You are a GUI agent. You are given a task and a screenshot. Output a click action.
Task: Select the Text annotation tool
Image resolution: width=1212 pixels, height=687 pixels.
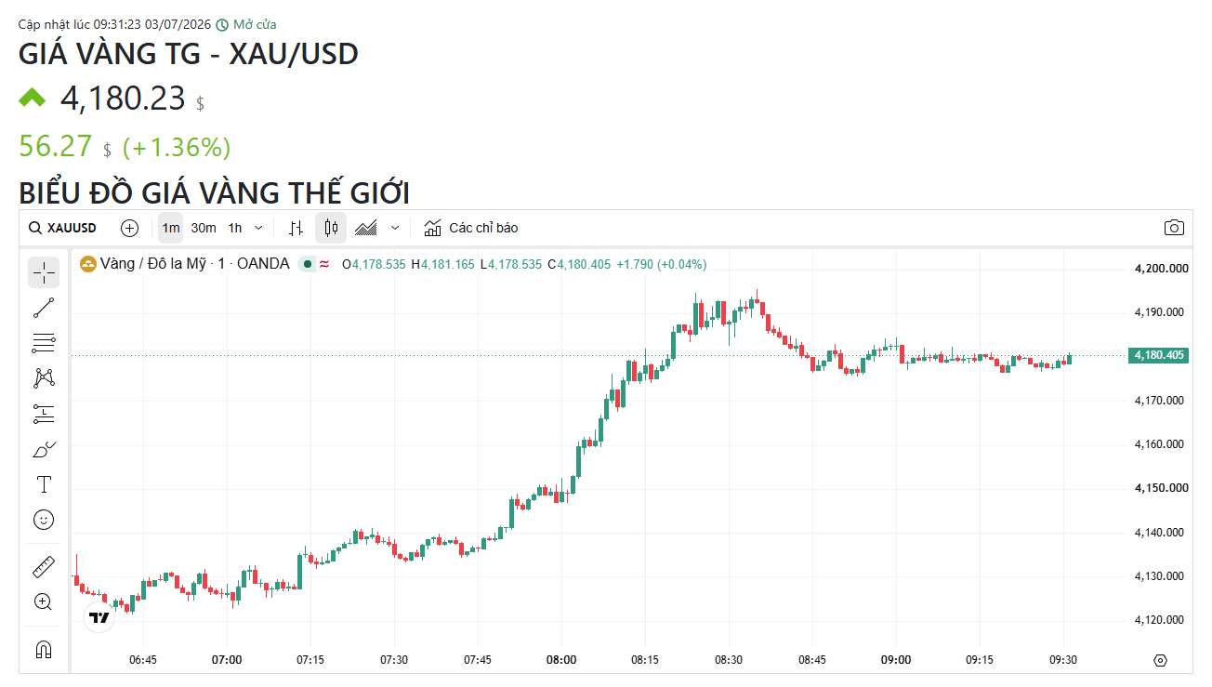(44, 484)
